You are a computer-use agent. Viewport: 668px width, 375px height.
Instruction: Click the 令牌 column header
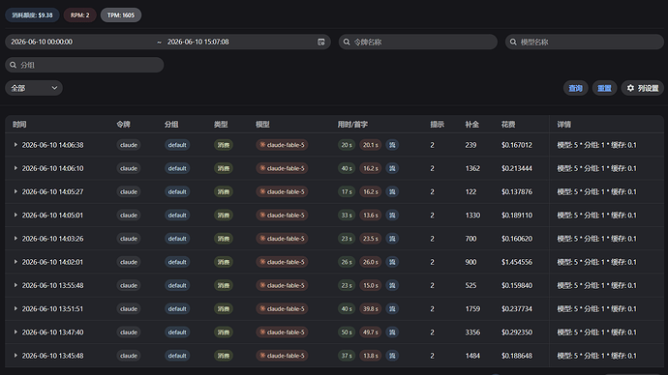point(124,124)
